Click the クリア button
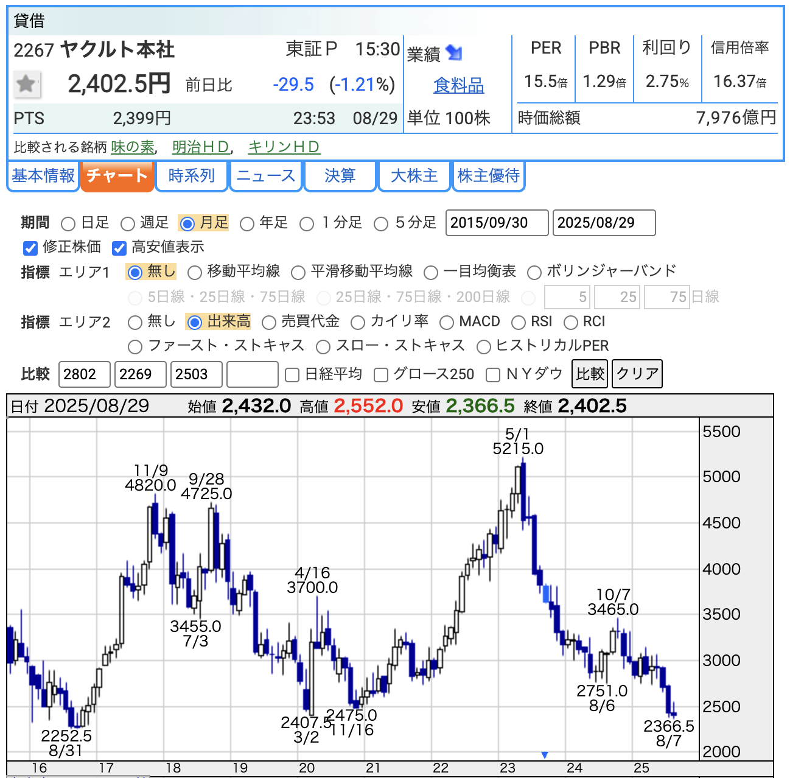 [637, 374]
